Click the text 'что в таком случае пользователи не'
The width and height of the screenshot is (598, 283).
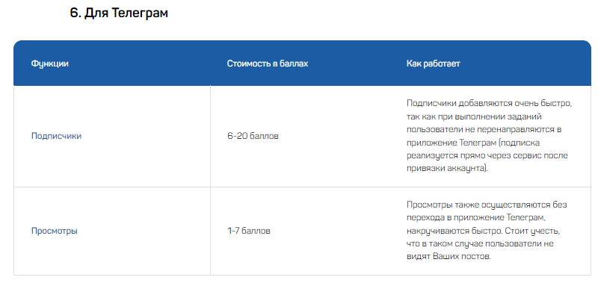point(480,243)
